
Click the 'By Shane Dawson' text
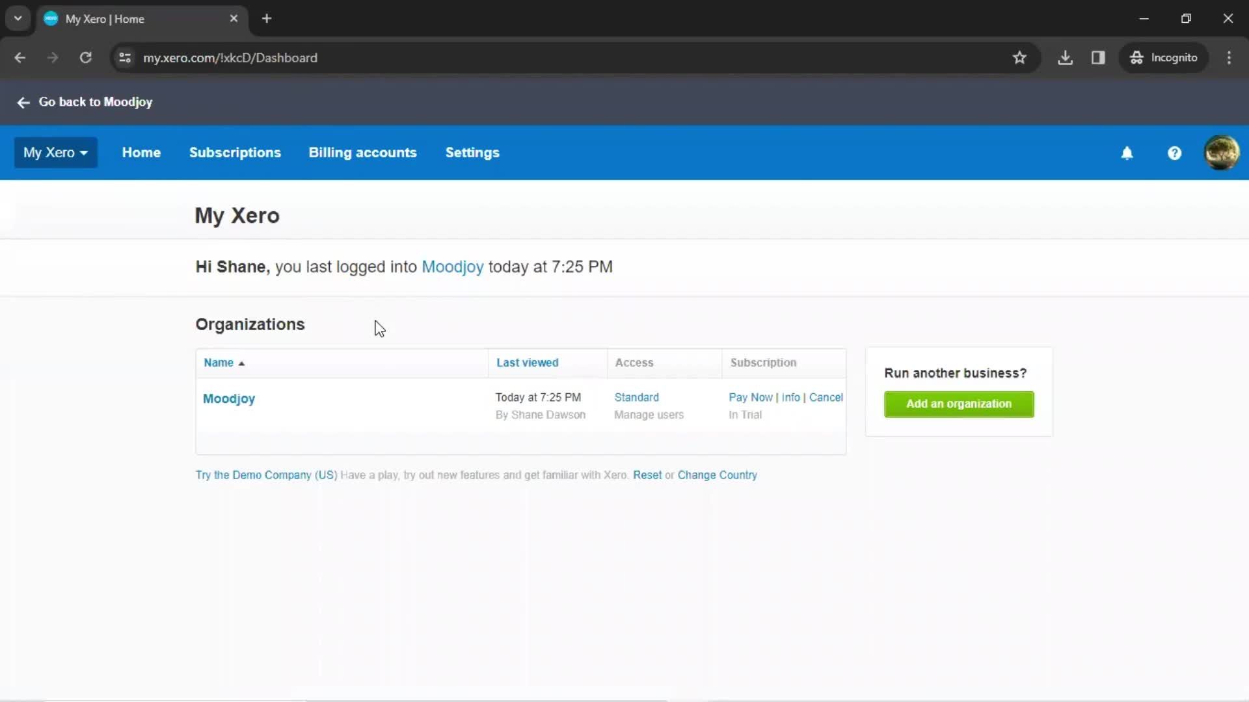pyautogui.click(x=540, y=415)
